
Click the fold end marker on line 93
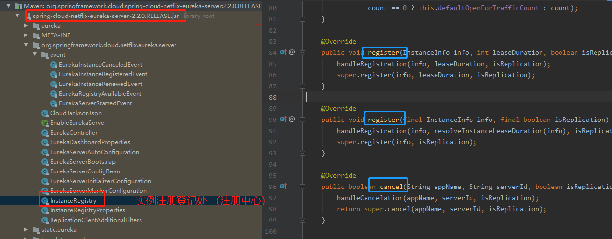coord(302,153)
